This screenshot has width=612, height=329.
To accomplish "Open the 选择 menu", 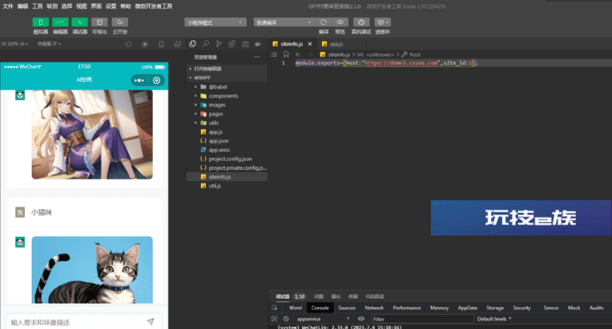I will coord(67,6).
